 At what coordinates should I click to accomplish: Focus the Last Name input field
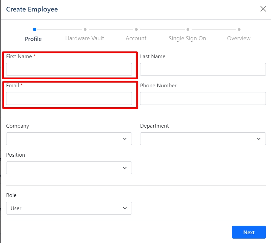click(203, 69)
